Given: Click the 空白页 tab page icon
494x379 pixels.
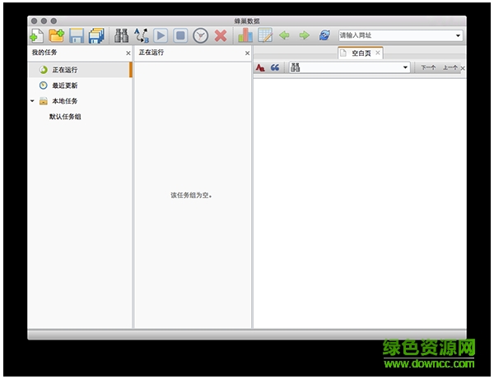Looking at the screenshot, I should coord(343,53).
